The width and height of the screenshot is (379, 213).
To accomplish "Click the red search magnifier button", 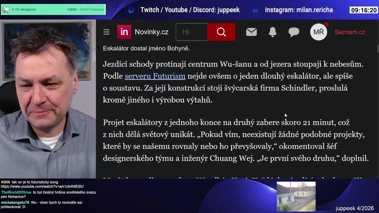I will (x=221, y=32).
